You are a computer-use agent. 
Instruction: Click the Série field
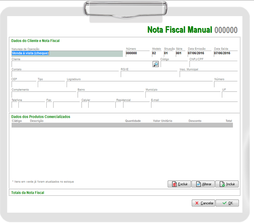pos(180,53)
